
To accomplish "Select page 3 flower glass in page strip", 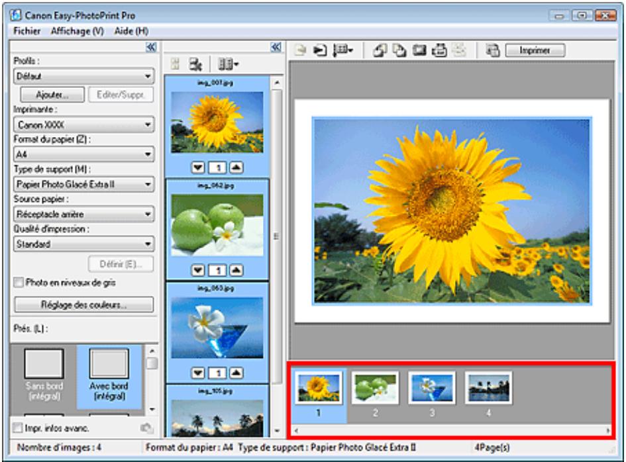I will 431,388.
